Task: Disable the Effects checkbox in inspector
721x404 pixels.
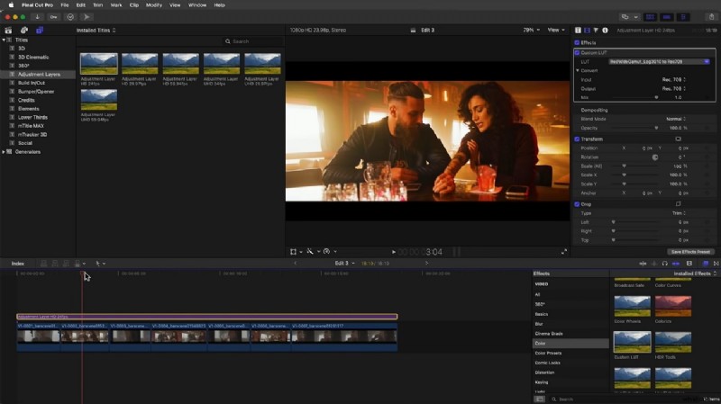Action: (x=577, y=42)
